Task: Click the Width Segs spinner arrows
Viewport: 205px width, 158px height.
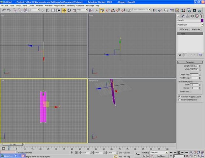Action: (200, 78)
